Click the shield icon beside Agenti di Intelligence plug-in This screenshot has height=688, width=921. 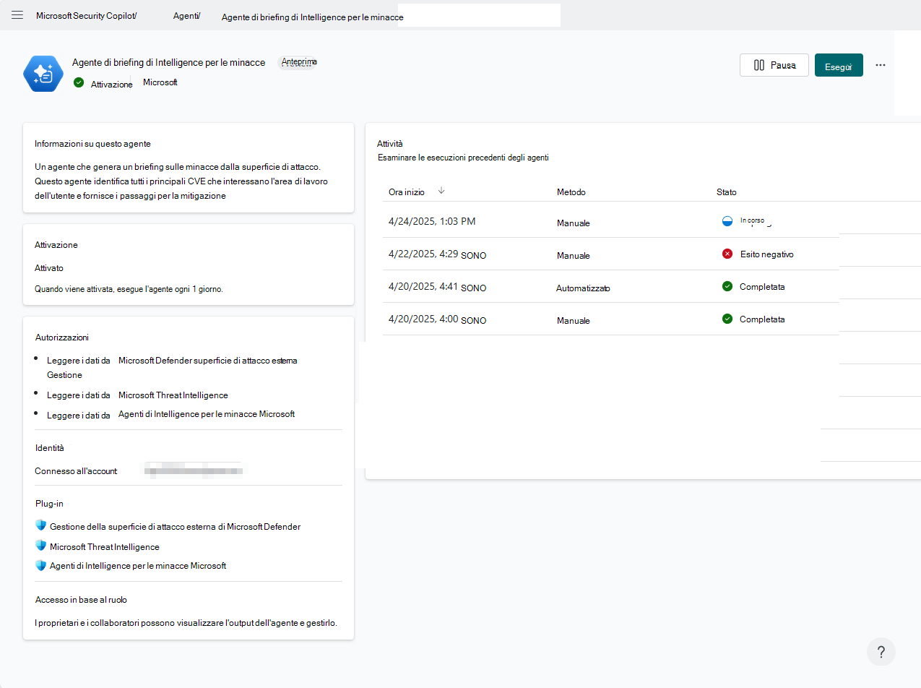point(40,565)
